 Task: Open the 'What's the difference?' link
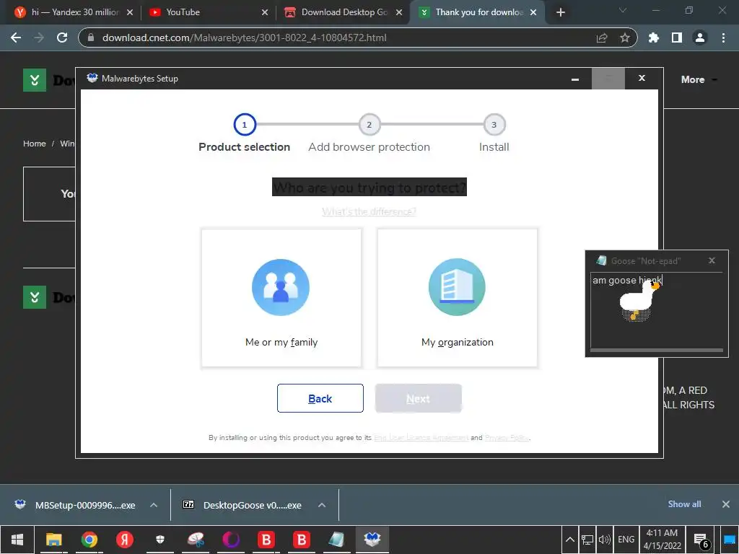click(369, 211)
